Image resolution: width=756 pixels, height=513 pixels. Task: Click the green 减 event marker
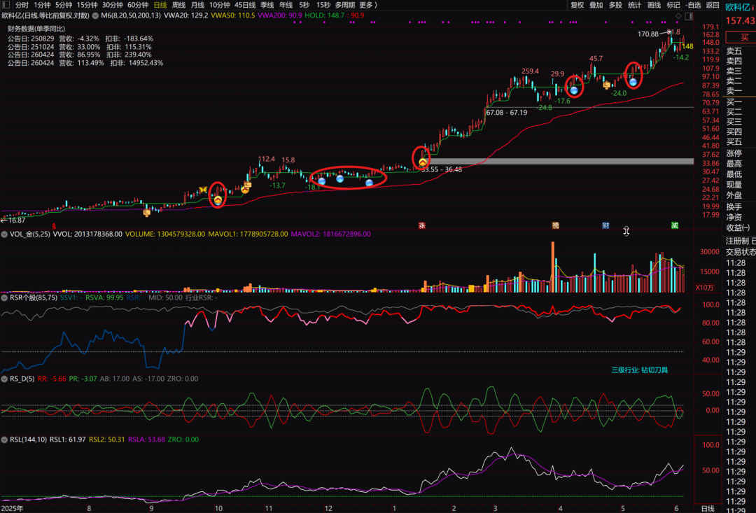click(x=675, y=225)
